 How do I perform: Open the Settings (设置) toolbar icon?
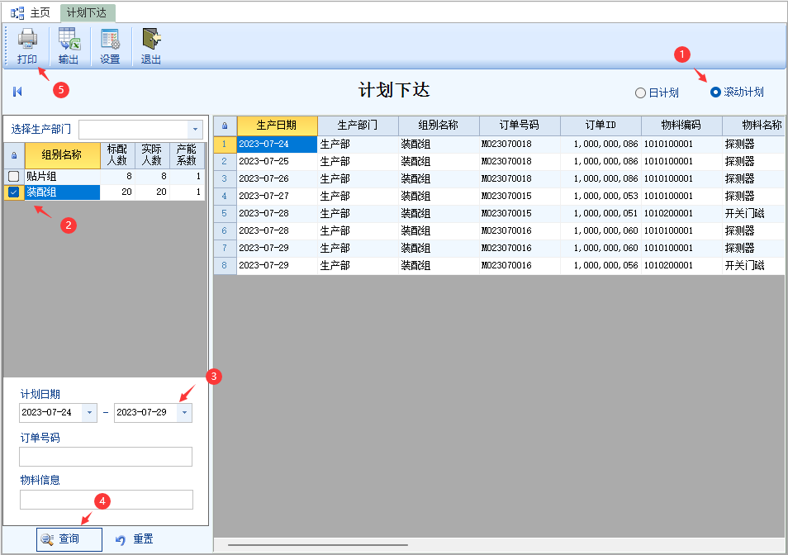point(110,46)
